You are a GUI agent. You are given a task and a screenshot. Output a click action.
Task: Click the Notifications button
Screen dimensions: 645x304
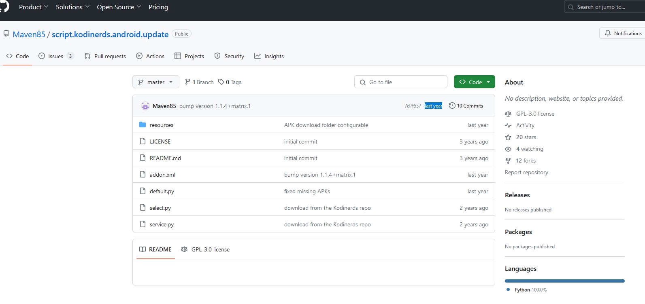click(623, 33)
